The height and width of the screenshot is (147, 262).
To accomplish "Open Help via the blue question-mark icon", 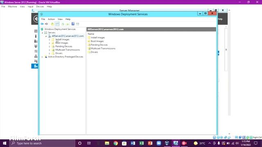I will (73, 24).
